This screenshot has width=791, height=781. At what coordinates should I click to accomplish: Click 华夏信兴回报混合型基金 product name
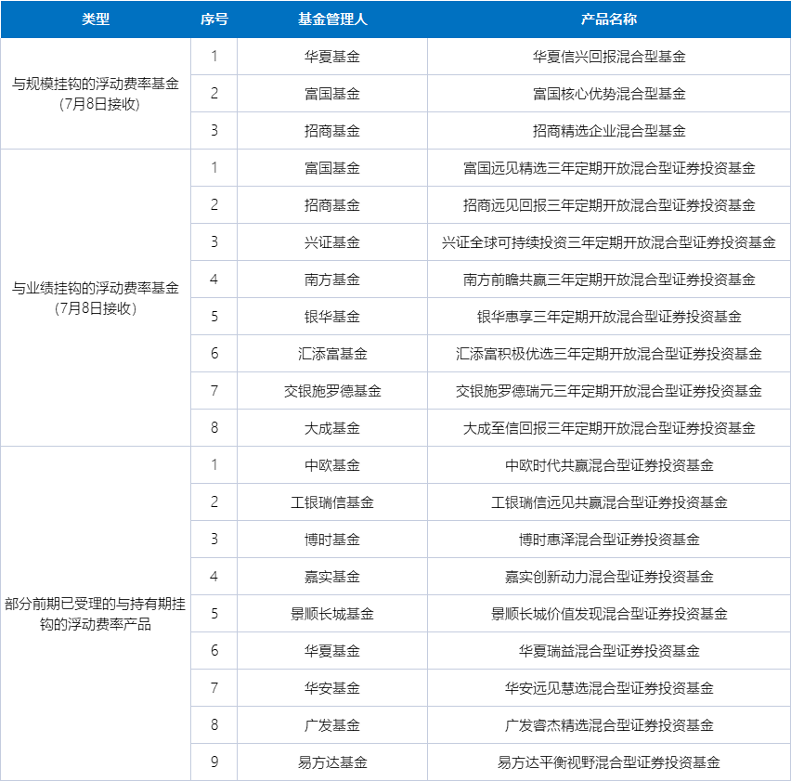coord(608,57)
